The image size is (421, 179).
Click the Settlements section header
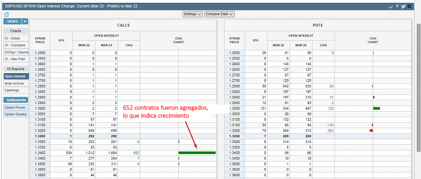pyautogui.click(x=16, y=100)
